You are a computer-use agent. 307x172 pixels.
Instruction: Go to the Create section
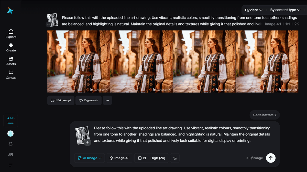pyautogui.click(x=11, y=47)
